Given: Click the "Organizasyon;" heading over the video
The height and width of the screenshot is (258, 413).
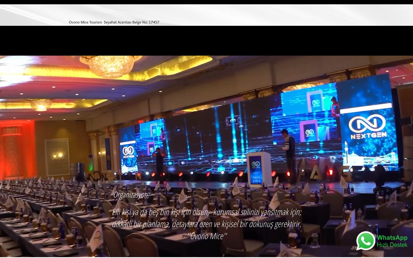Looking at the screenshot, I should (131, 195).
